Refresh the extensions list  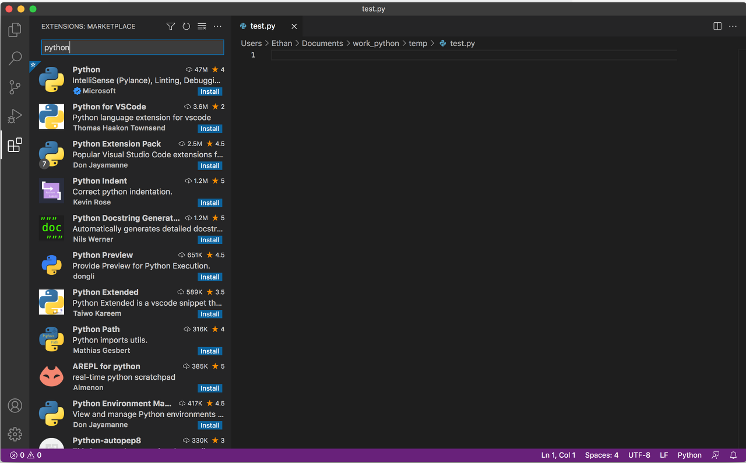(x=186, y=26)
